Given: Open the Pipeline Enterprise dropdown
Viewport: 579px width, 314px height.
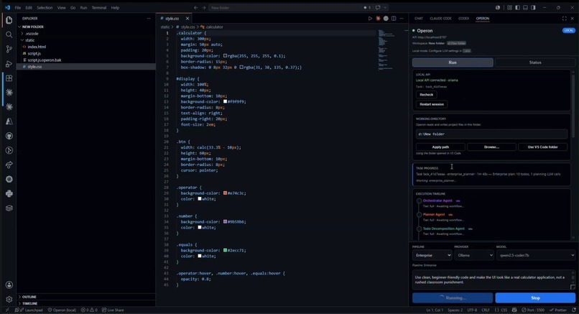Looking at the screenshot, I should (432, 255).
